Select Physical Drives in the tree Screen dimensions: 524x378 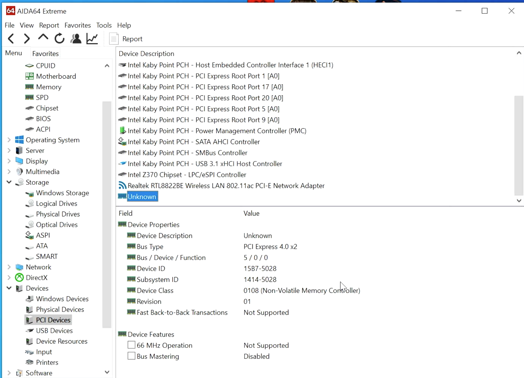tap(58, 214)
